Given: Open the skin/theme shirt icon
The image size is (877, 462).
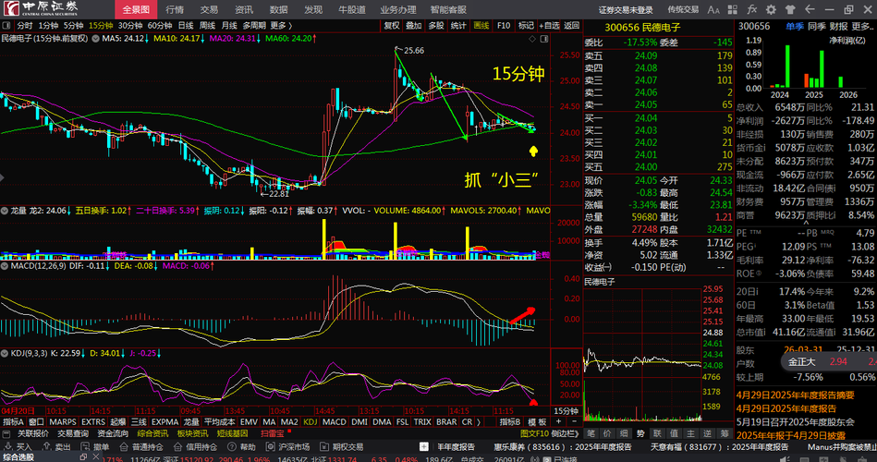Looking at the screenshot, I should pyautogui.click(x=790, y=9).
